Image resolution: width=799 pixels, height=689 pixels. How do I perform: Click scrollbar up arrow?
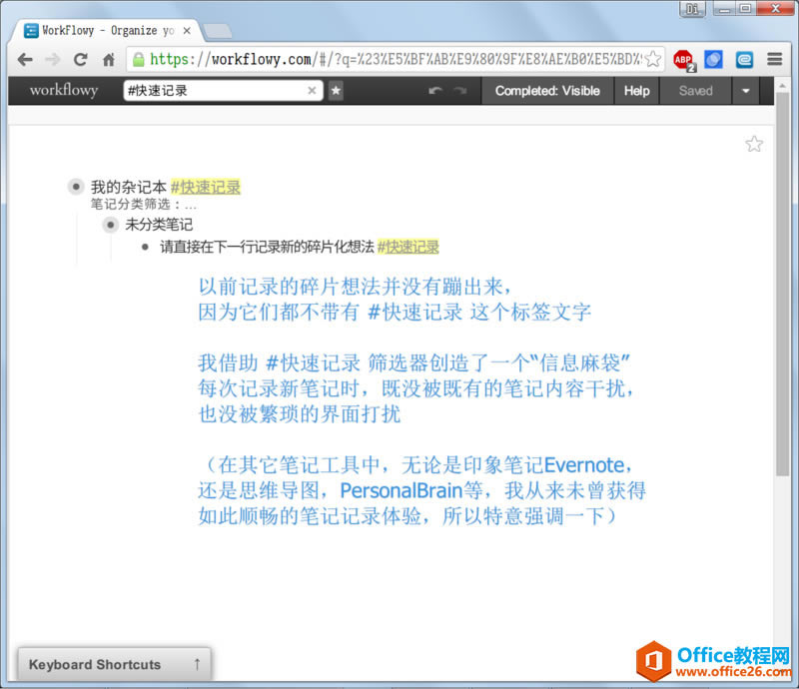click(783, 86)
